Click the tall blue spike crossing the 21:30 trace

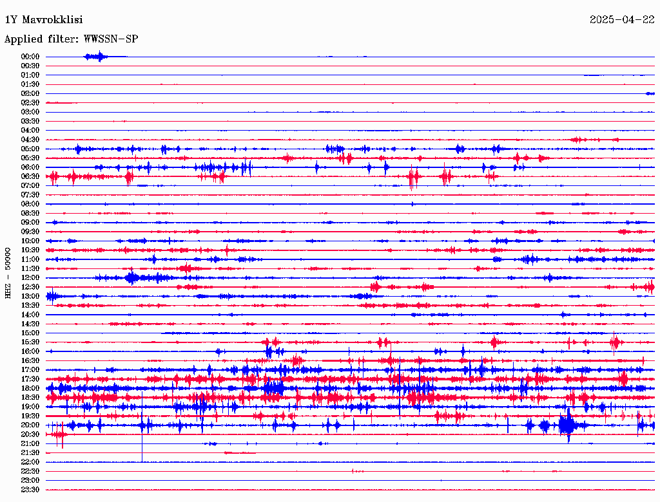click(142, 427)
